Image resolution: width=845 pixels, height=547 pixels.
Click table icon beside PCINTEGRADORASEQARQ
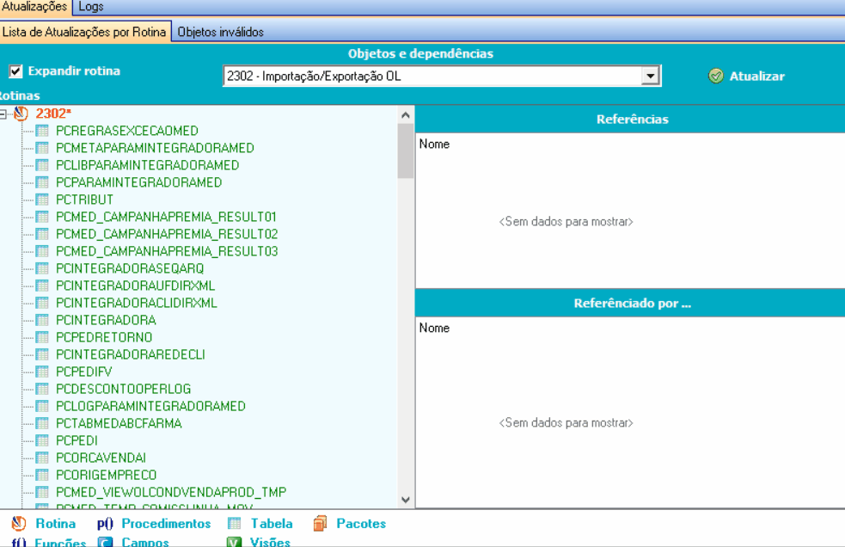[x=42, y=268]
